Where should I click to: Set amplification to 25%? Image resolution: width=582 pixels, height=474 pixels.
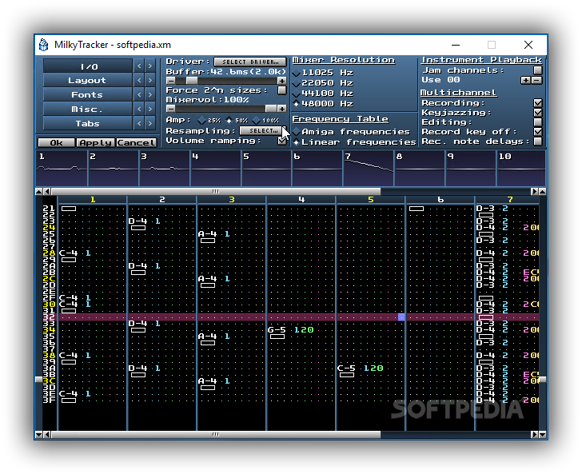point(209,120)
